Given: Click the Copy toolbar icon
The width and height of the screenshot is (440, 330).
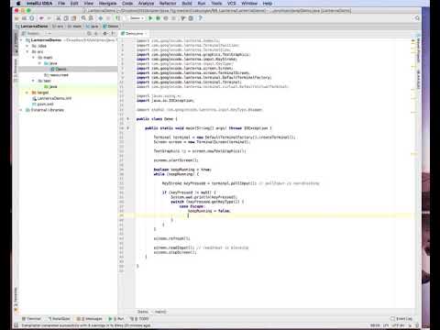Looking at the screenshot, I should pos(66,18).
